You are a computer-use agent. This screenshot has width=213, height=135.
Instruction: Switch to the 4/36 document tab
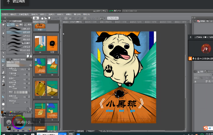coord(121,22)
